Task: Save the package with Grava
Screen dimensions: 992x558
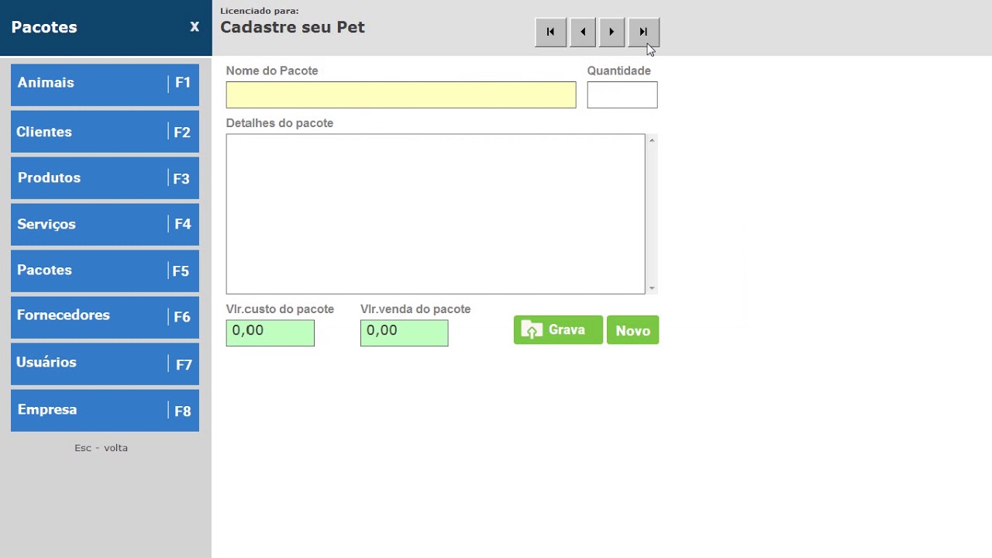Action: coord(557,330)
